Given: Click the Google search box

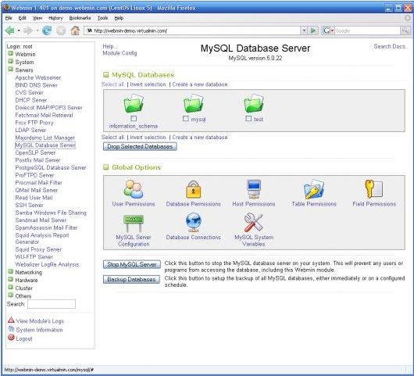Looking at the screenshot, I should (x=368, y=30).
